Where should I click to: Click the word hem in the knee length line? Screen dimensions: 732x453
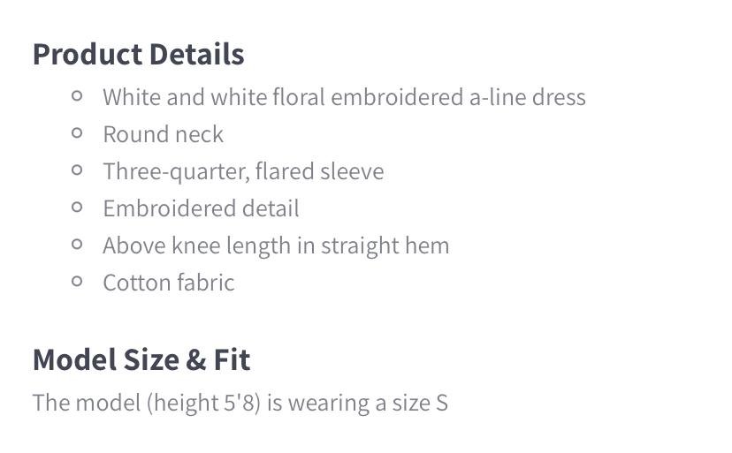point(426,245)
